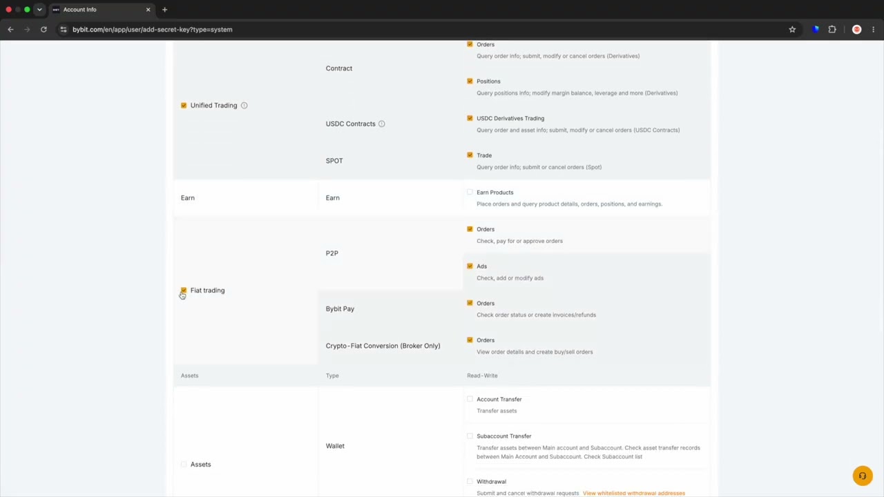Open a new browser tab
The width and height of the screenshot is (884, 497).
[x=164, y=10]
